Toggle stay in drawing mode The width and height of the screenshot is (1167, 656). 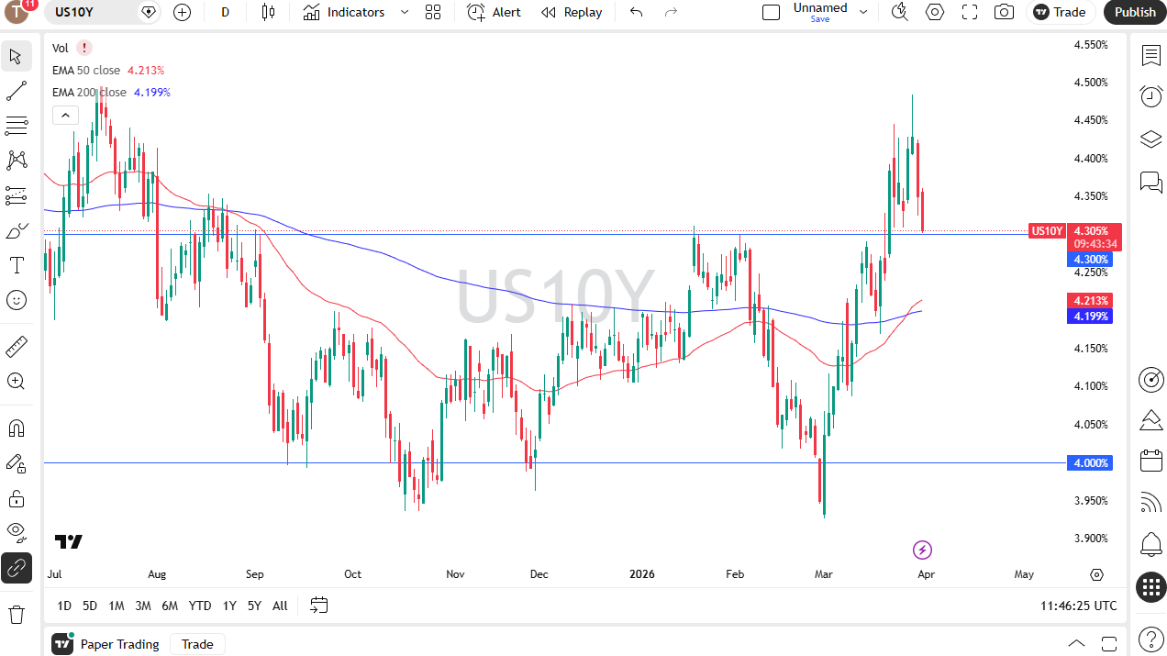[x=17, y=463]
